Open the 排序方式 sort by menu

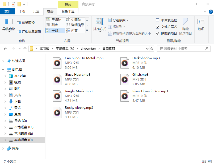[100, 25]
